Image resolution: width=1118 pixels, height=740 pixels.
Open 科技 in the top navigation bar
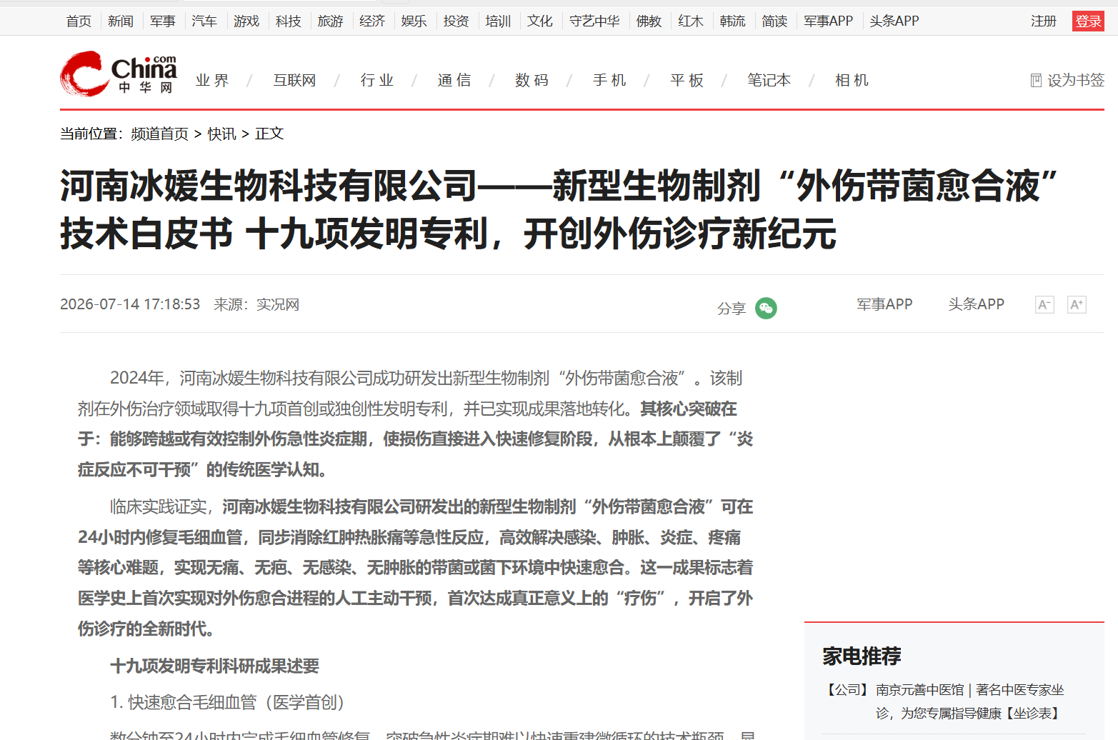(x=289, y=21)
